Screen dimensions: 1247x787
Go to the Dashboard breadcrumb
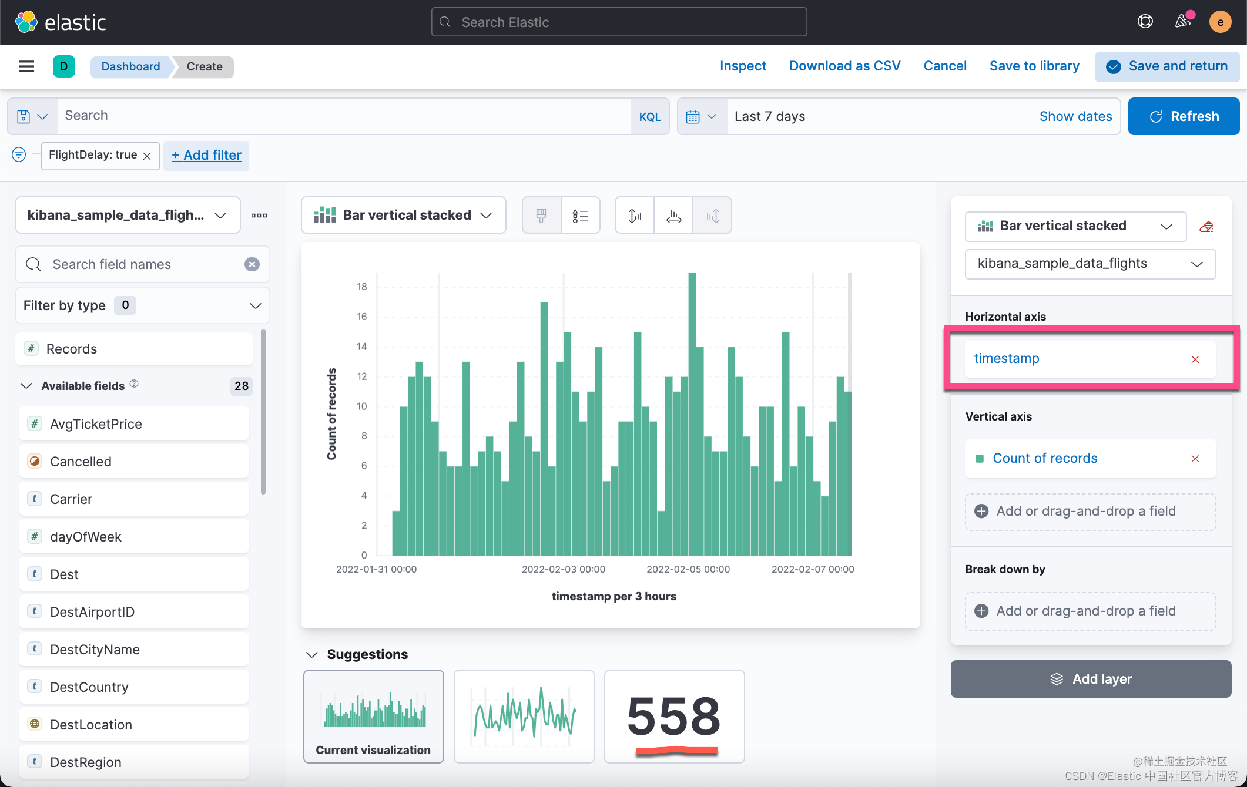(130, 66)
